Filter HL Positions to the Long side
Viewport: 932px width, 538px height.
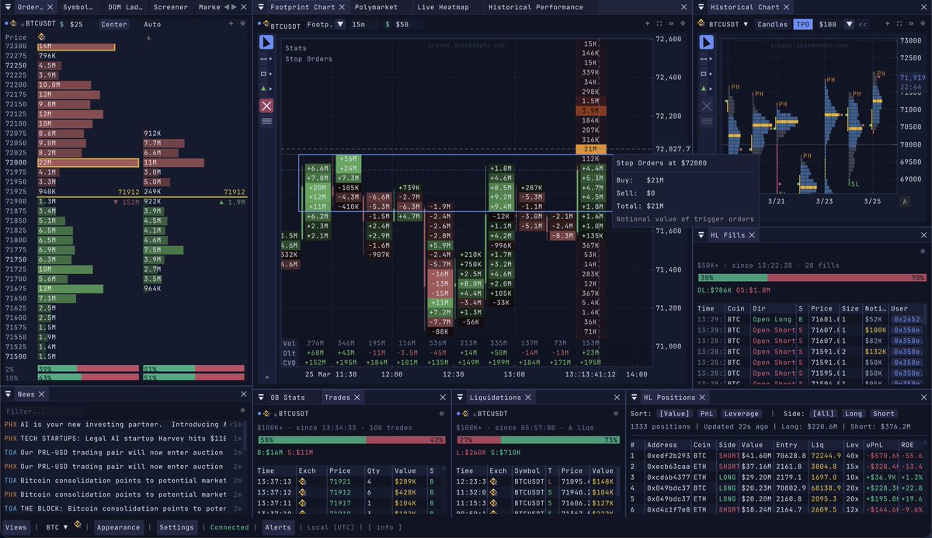853,414
